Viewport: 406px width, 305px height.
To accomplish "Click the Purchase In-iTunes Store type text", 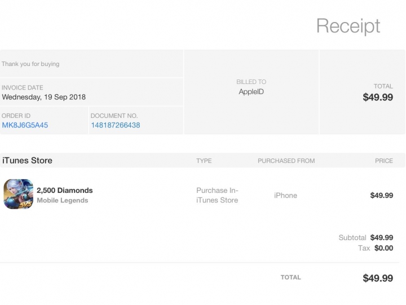I will pos(217,195).
